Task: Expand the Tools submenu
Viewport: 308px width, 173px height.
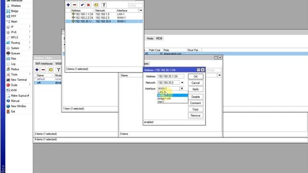Action: click(30, 74)
